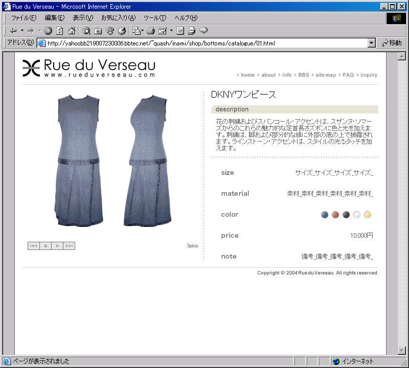409x368 pixels.
Task: Play the picture slideshow
Action: point(57,246)
